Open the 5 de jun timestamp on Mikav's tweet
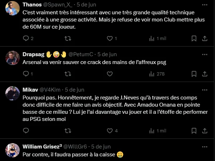 click(x=74, y=90)
